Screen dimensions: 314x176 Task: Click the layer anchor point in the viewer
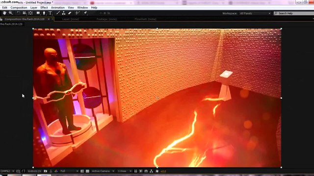tap(157, 98)
